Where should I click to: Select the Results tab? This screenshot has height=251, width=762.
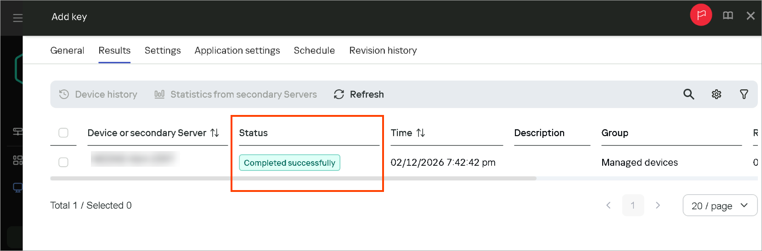click(x=114, y=50)
